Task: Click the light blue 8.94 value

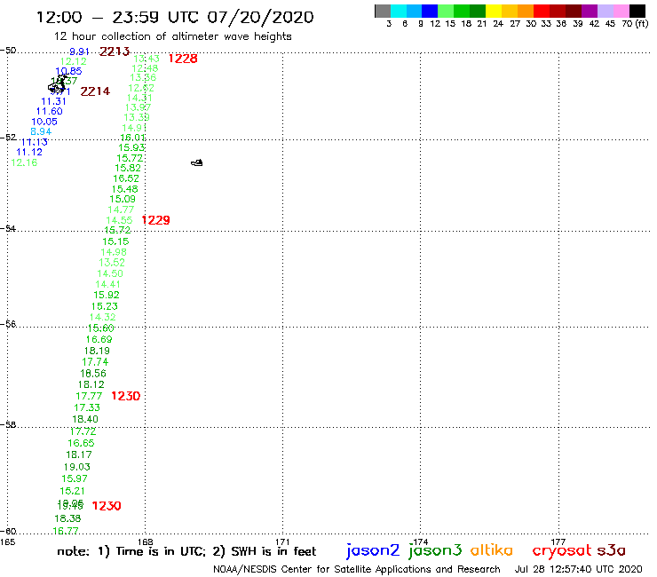Action: tap(41, 131)
